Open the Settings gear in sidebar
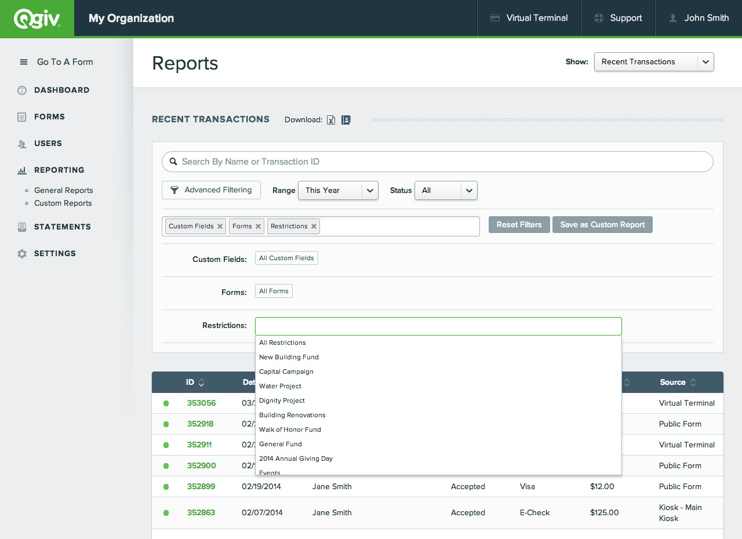The width and height of the screenshot is (742, 539). pyautogui.click(x=23, y=253)
